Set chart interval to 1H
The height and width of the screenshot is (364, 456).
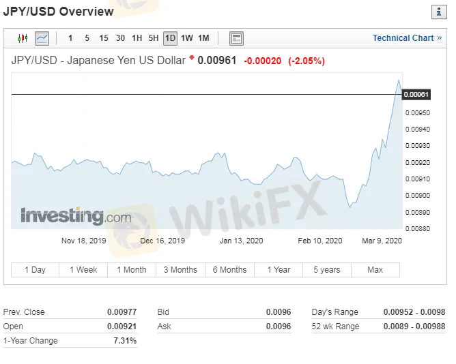pyautogui.click(x=137, y=38)
